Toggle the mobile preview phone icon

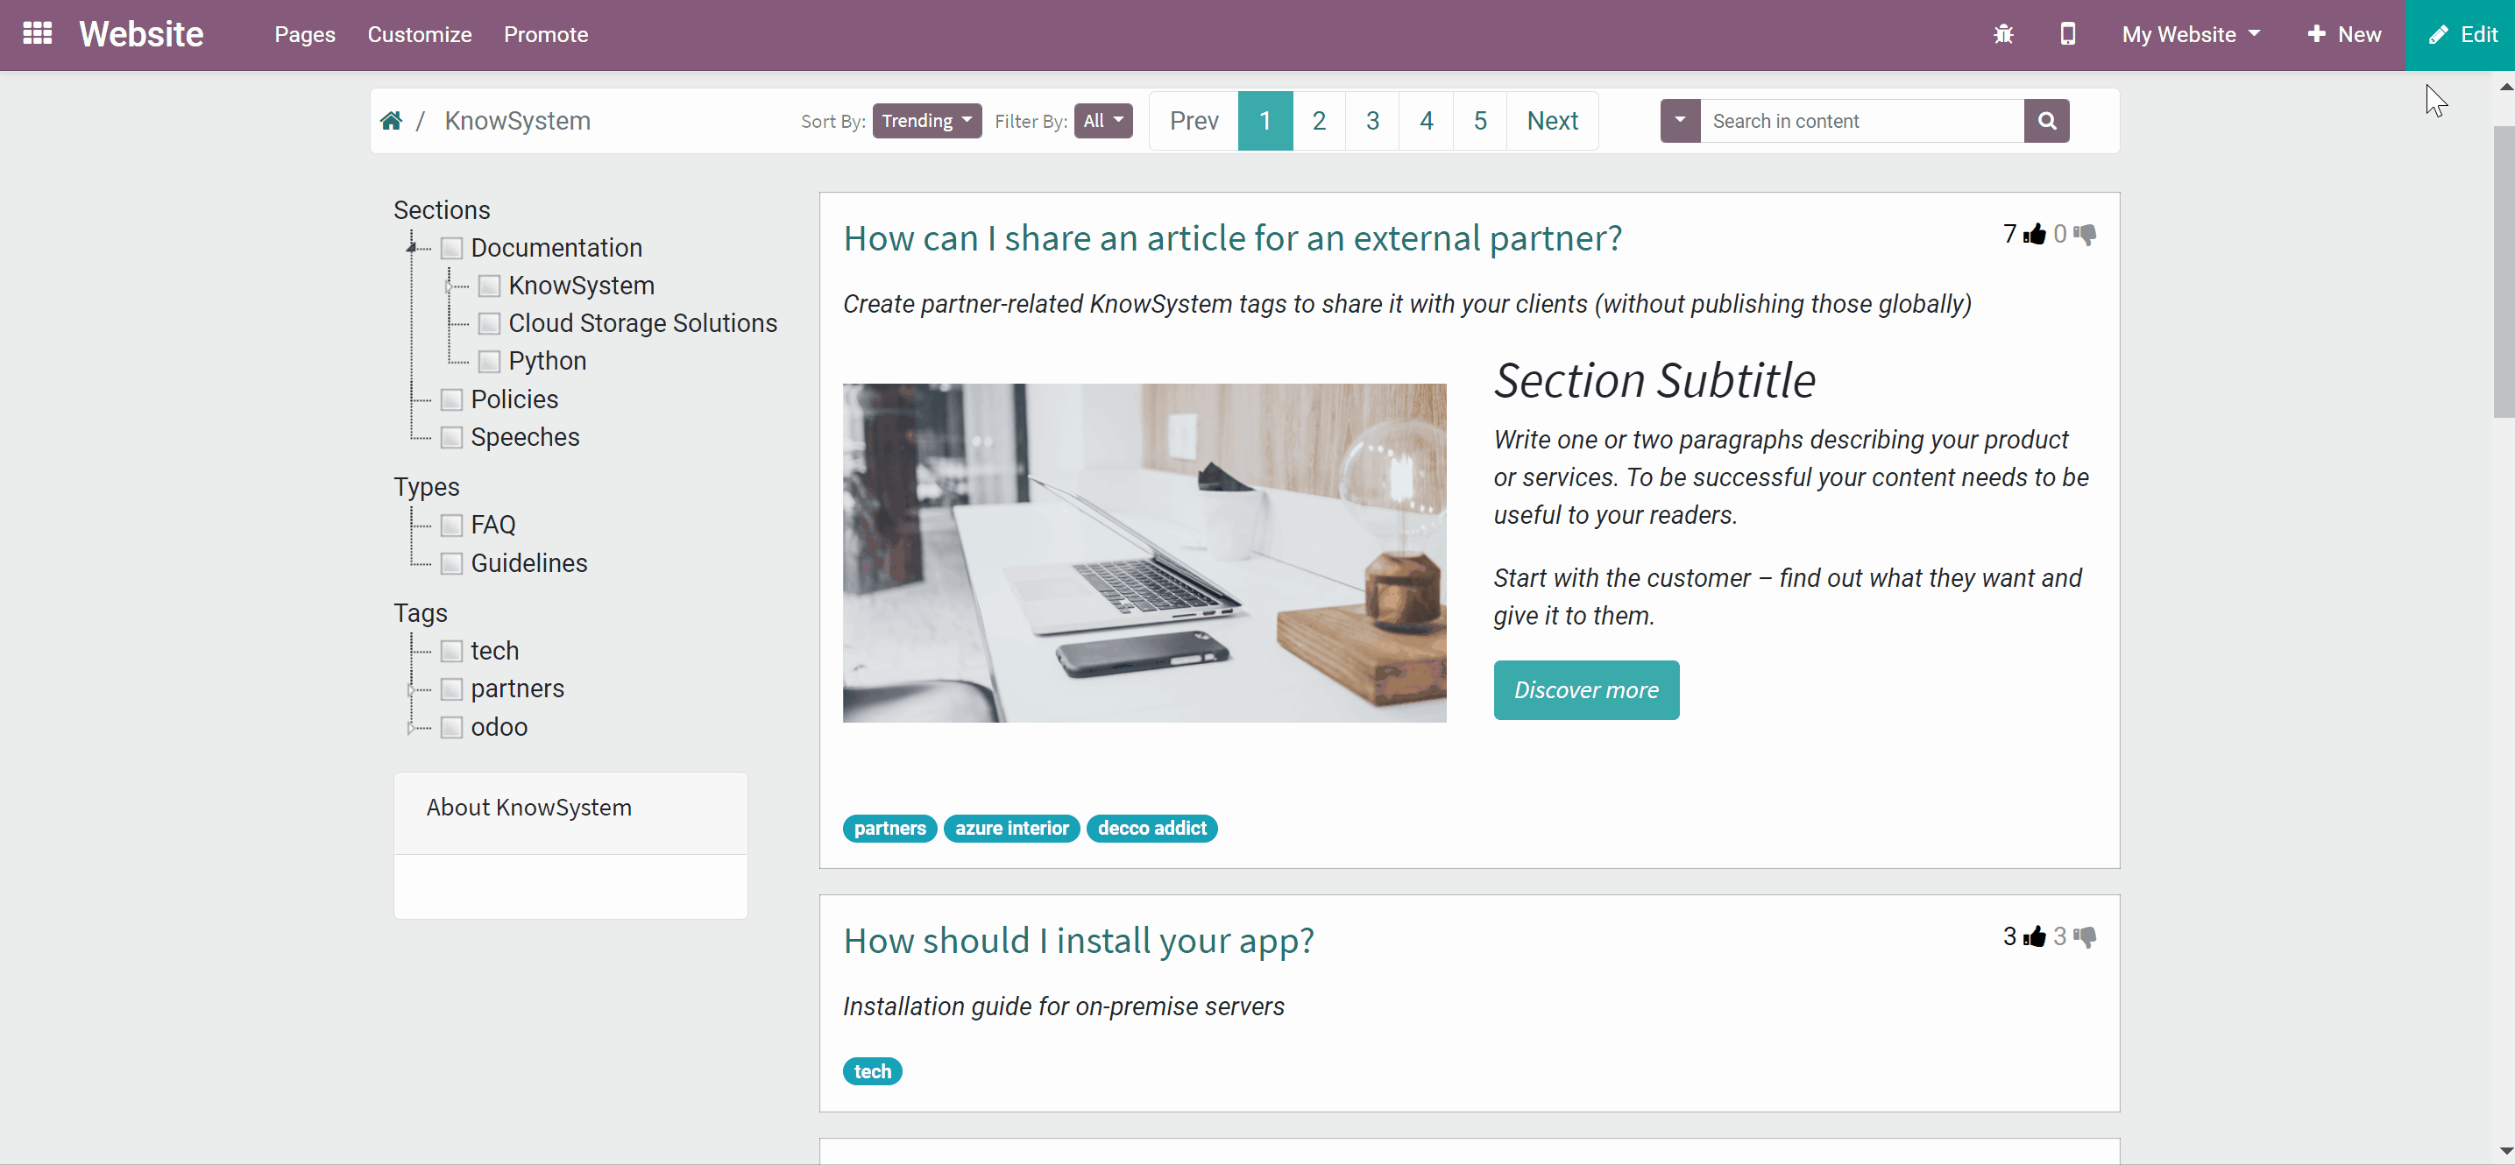pyautogui.click(x=2067, y=34)
